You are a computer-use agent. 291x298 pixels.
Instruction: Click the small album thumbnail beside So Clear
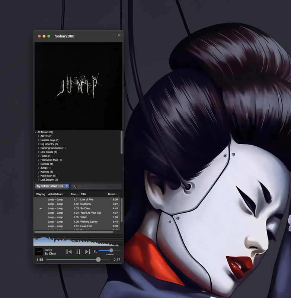[x=39, y=251]
